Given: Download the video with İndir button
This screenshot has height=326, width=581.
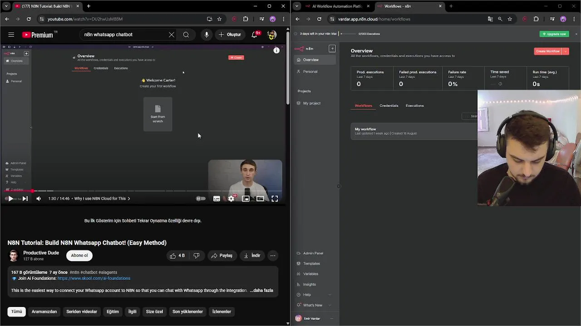Looking at the screenshot, I should tap(252, 255).
